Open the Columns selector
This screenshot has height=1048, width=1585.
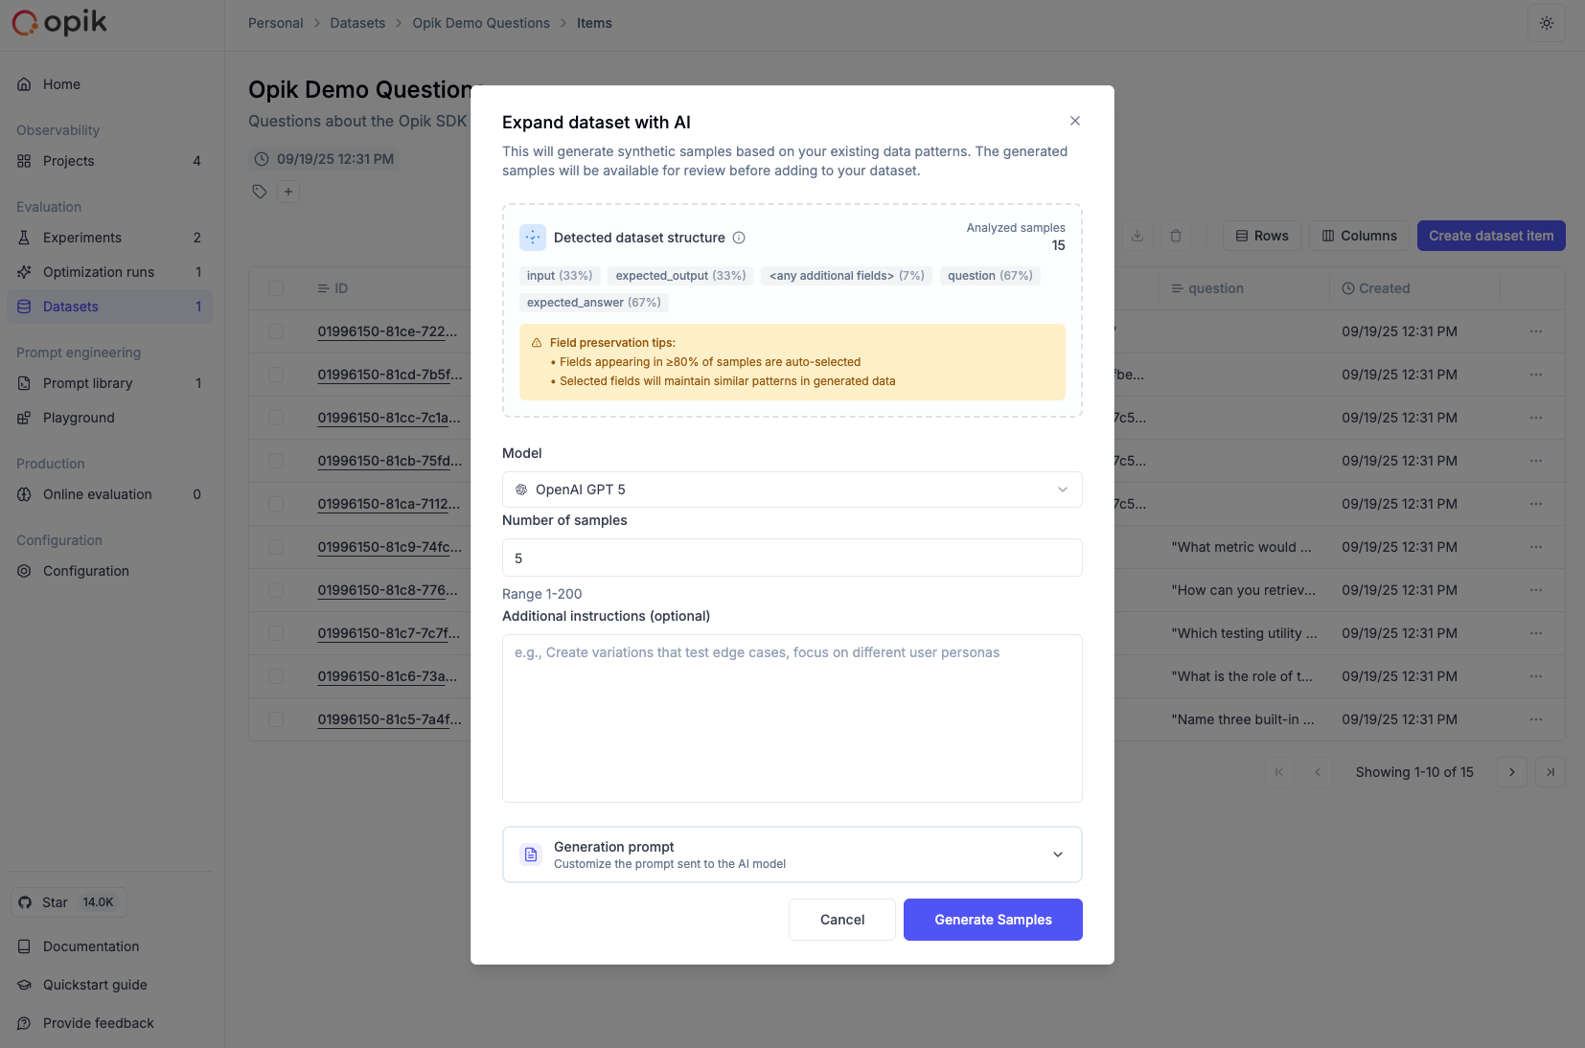1359,236
